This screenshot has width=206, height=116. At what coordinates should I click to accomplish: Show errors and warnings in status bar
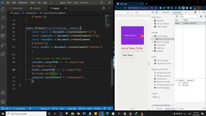tap(6, 109)
